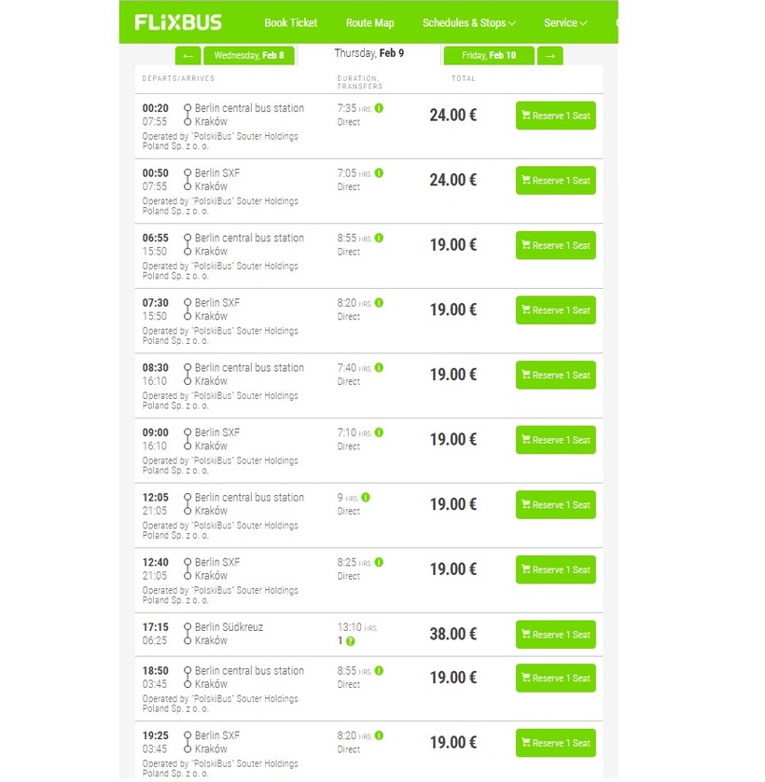This screenshot has height=782, width=765.
Task: Expand the Service dropdown menu
Action: click(565, 22)
